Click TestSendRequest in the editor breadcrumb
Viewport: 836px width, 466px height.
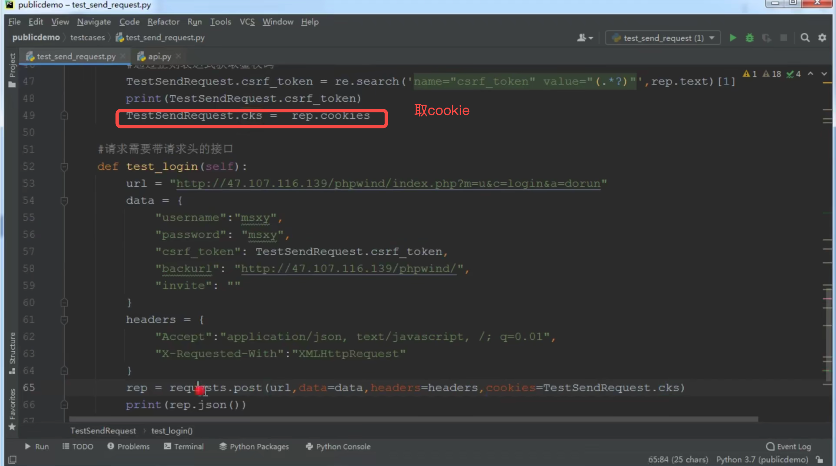(103, 431)
